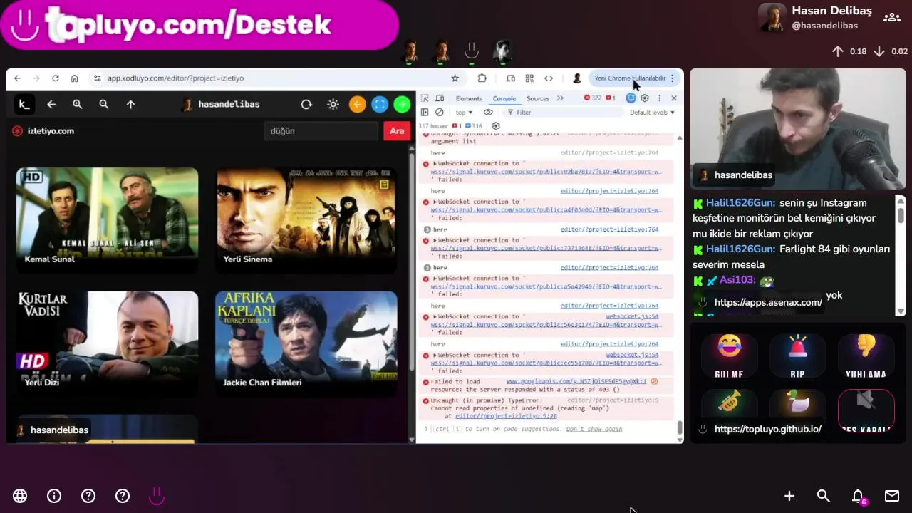Viewport: 912px width, 513px height.
Task: Toggle the Ses Kapalı mute button
Action: pos(866,411)
